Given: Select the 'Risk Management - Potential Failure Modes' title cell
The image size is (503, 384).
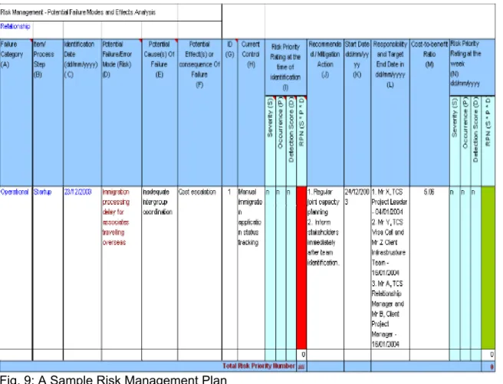Looking at the screenshot, I should (110, 13).
